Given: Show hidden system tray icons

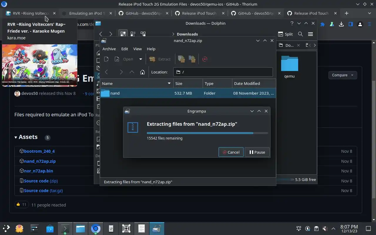Looking at the screenshot, I should pos(333,229).
